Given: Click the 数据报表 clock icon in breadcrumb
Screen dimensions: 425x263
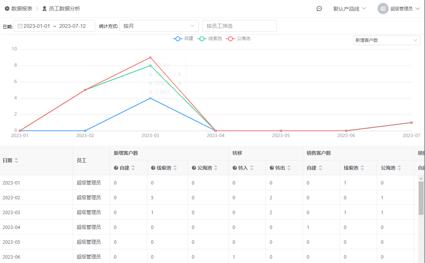Looking at the screenshot, I should click(x=7, y=9).
